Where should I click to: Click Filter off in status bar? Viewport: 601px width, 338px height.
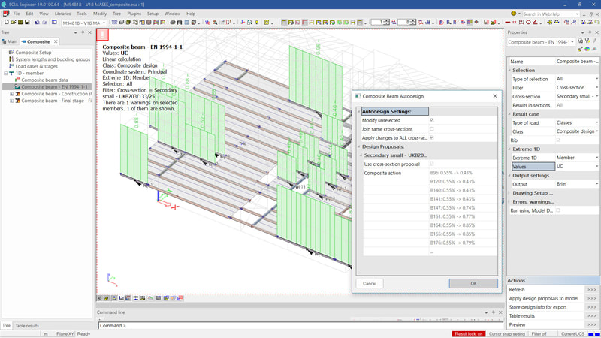click(x=539, y=334)
